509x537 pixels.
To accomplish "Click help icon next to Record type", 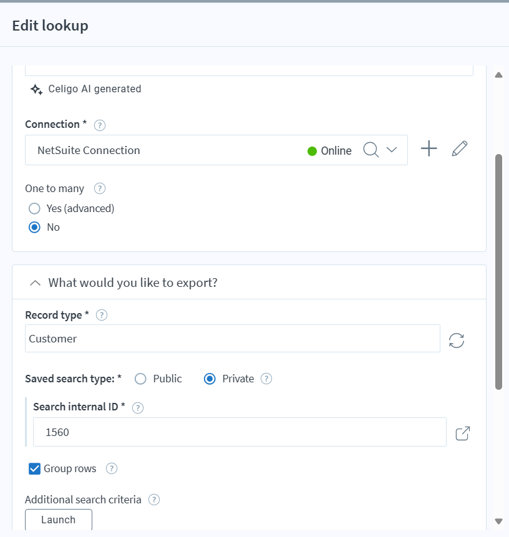I will [102, 316].
